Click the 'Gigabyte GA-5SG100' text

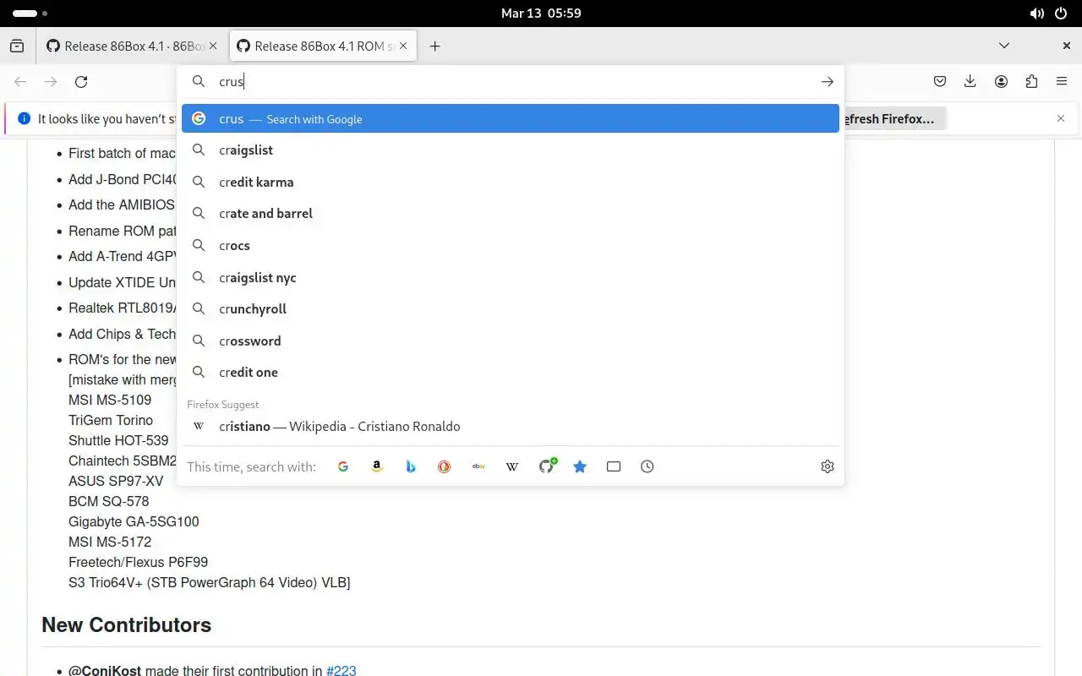134,521
